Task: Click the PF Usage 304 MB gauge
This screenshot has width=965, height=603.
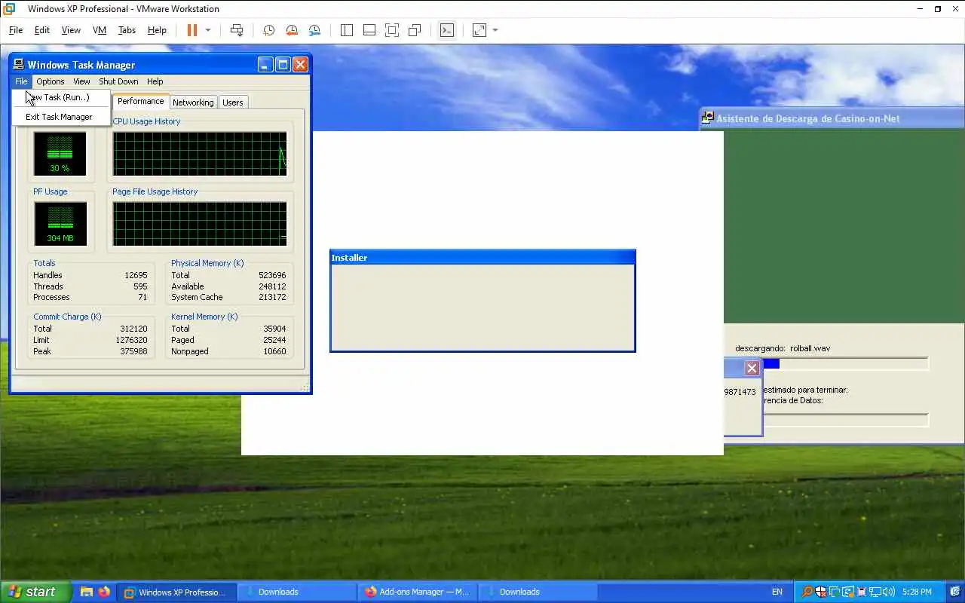Action: 60,224
